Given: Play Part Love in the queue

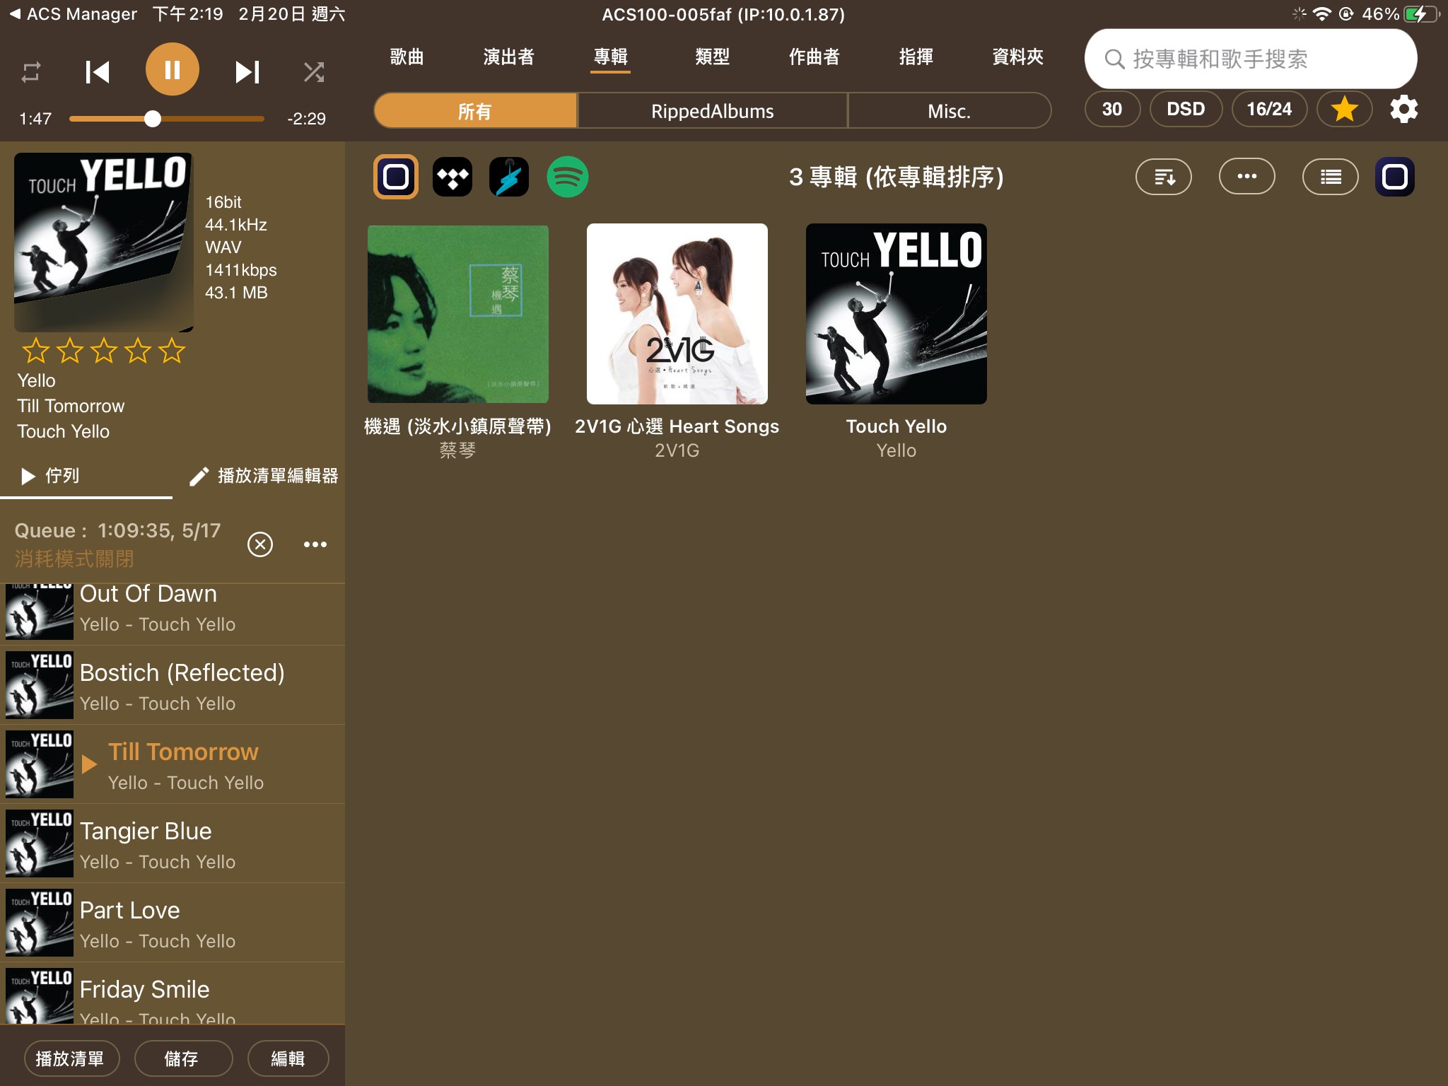Looking at the screenshot, I should (x=173, y=923).
